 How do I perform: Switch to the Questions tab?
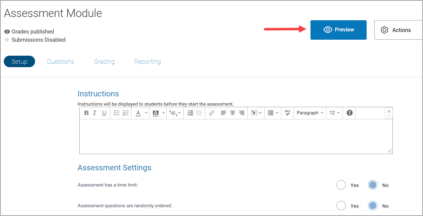(60, 62)
